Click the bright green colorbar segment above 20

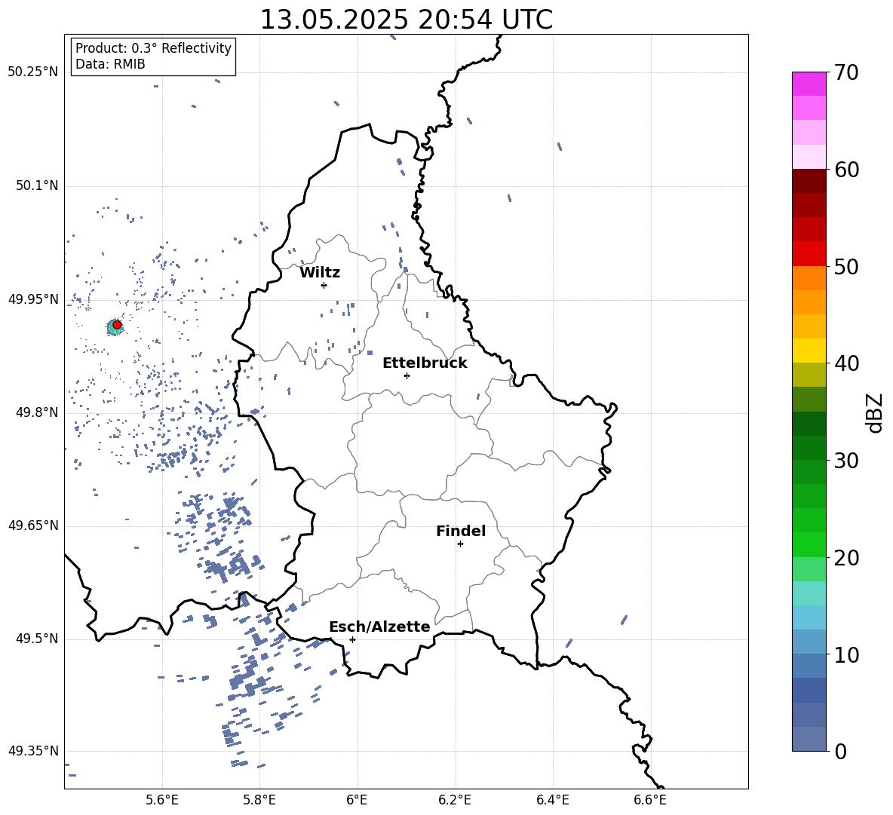(x=809, y=544)
